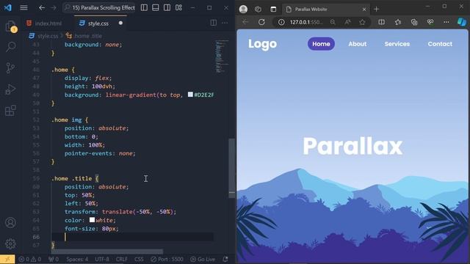Change UTF-8 file encoding

coord(102,259)
